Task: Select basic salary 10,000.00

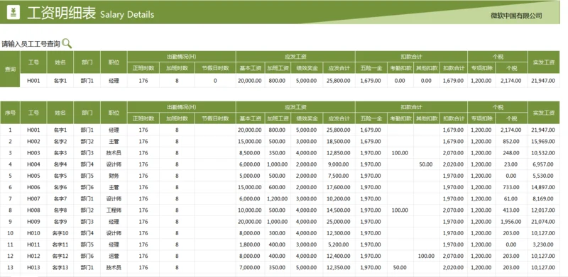Action: [x=250, y=210]
